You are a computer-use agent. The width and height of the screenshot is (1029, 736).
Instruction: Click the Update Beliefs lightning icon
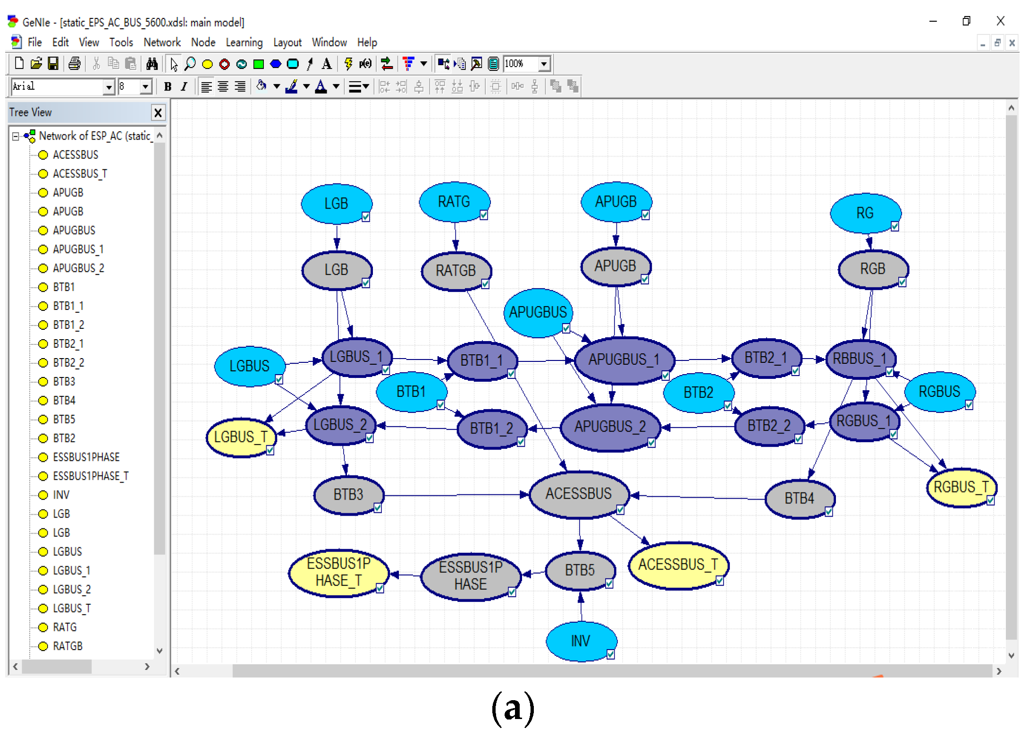tap(348, 64)
